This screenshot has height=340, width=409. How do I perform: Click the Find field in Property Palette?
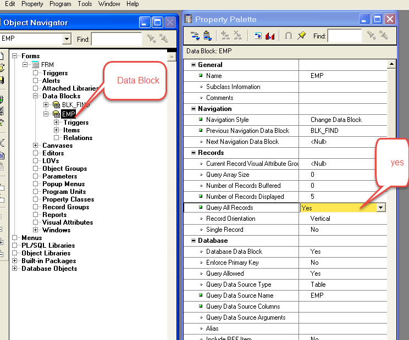coord(344,36)
